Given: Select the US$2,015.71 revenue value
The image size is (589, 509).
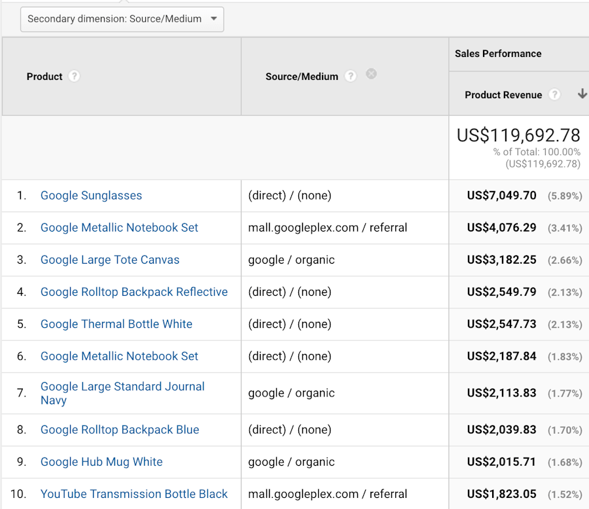Looking at the screenshot, I should pyautogui.click(x=501, y=462).
